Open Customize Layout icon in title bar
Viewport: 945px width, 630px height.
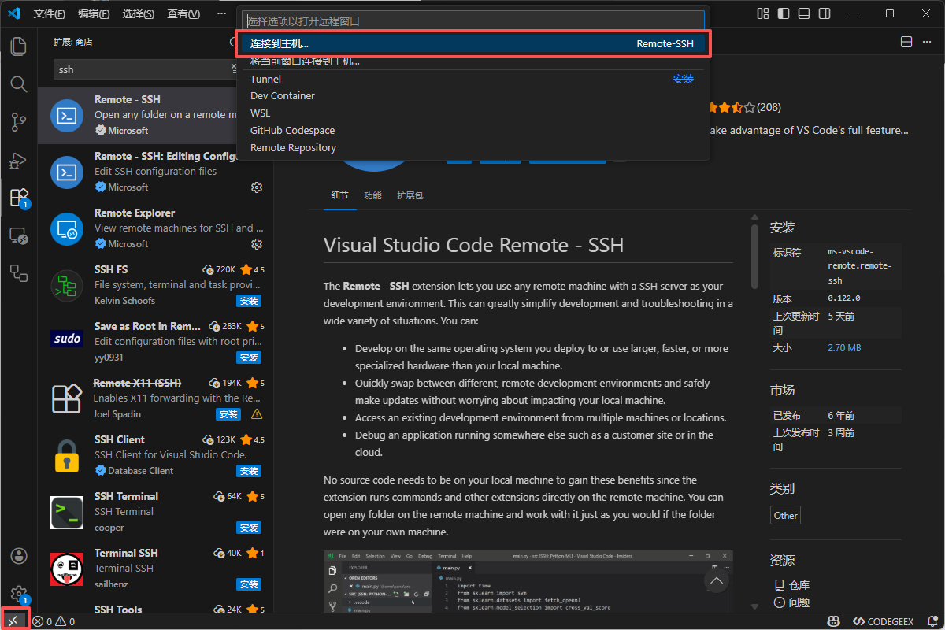pyautogui.click(x=763, y=13)
